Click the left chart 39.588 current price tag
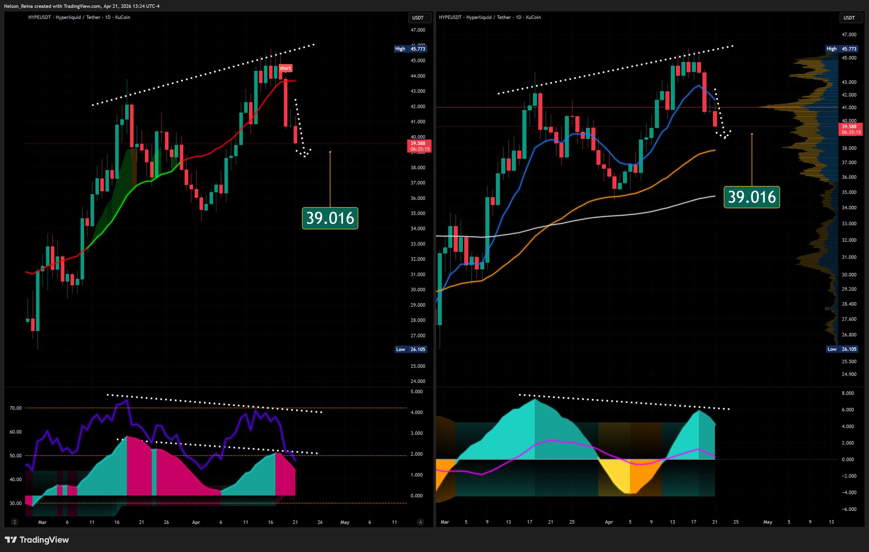The image size is (869, 552). tap(420, 146)
